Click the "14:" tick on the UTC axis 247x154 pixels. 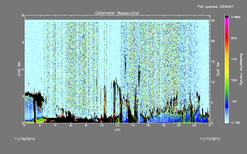[133, 125]
